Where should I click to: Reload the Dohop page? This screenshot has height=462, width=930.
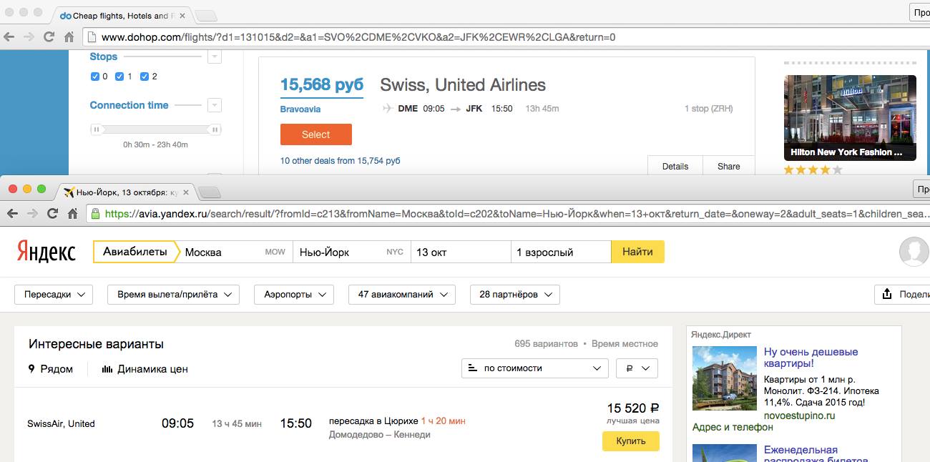coord(49,37)
